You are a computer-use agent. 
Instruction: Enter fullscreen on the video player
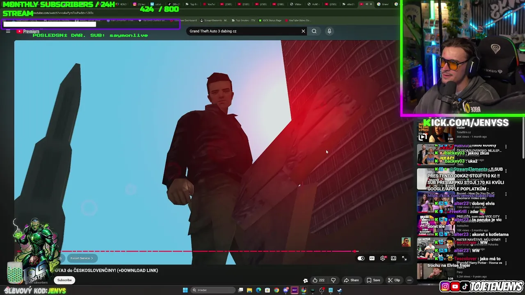click(x=404, y=258)
